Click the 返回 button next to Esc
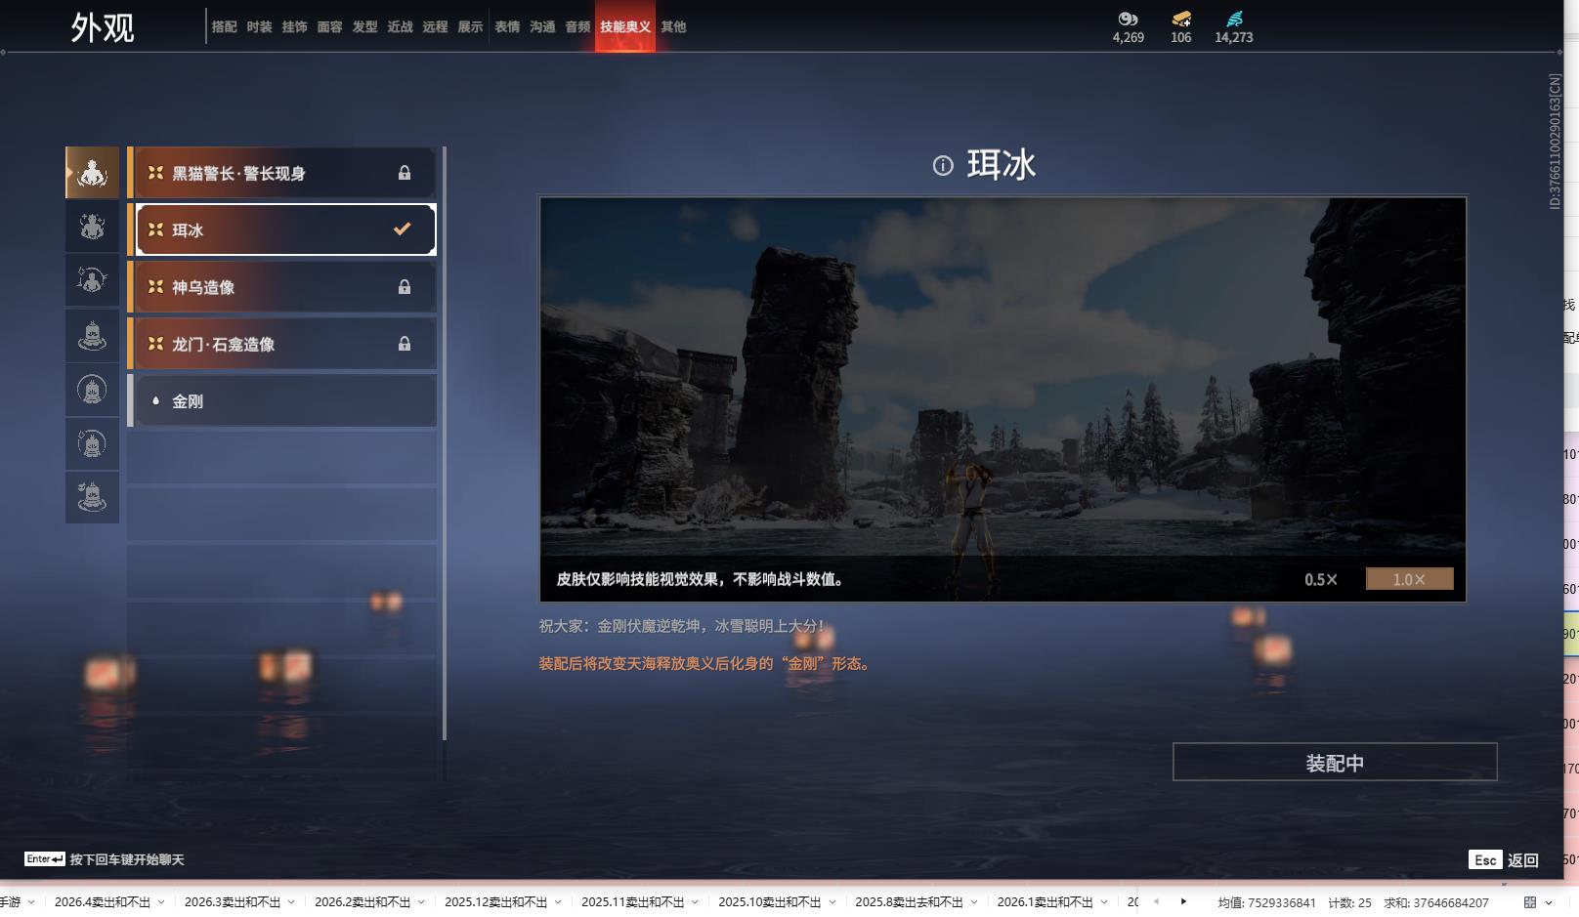The image size is (1579, 917). point(1525,859)
